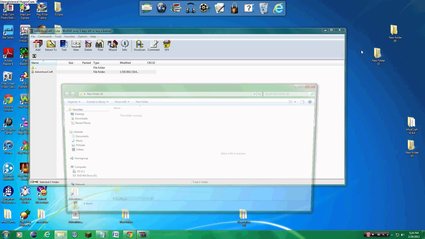Click the 'Selected 1 folder' status text
The height and width of the screenshot is (239, 425).
coord(49,182)
